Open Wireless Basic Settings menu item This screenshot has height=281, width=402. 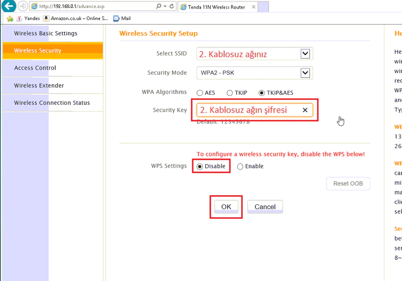pos(53,33)
